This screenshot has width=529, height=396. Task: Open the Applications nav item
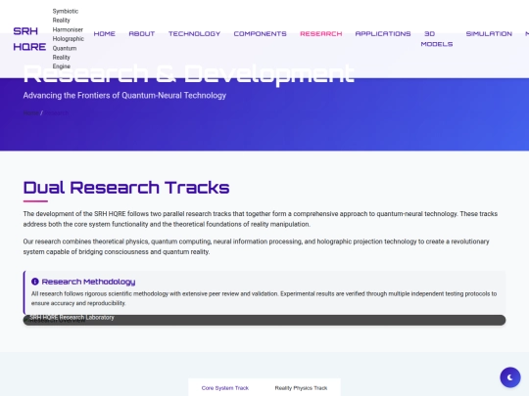383,33
